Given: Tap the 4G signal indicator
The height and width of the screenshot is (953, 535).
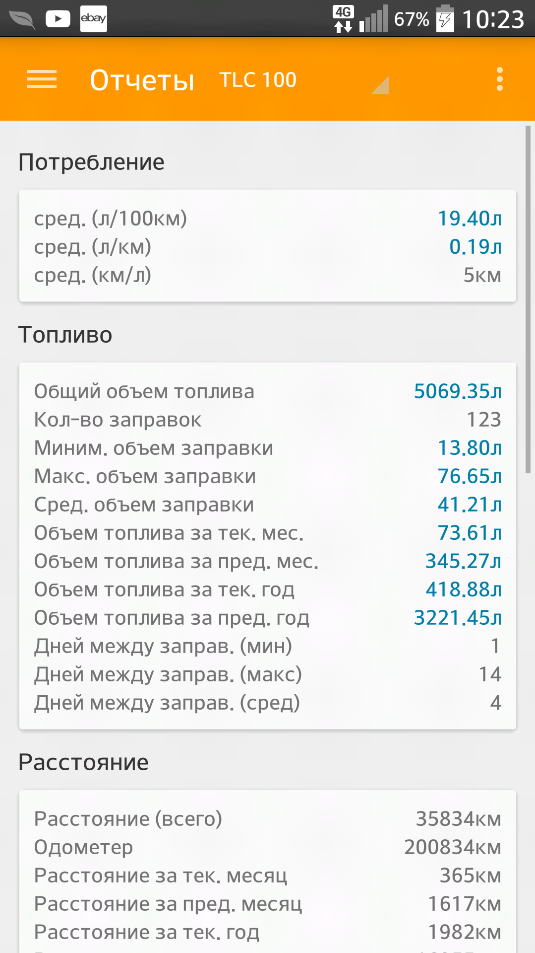Looking at the screenshot, I should tap(343, 19).
